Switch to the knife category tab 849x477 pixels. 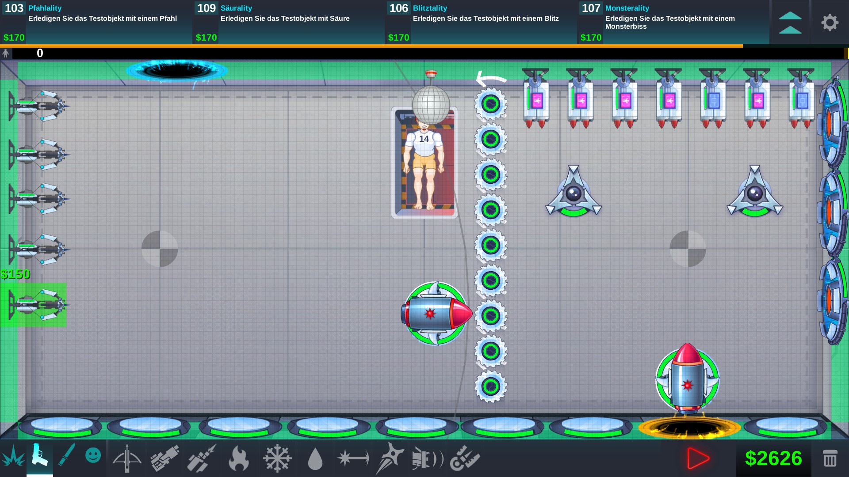pyautogui.click(x=66, y=455)
